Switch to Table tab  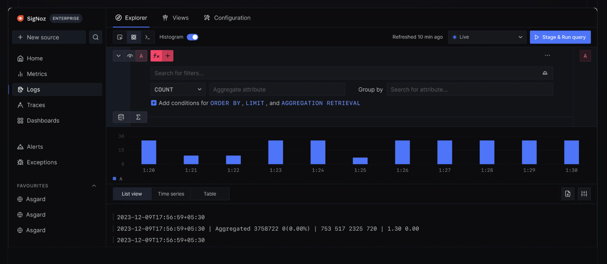coord(210,194)
